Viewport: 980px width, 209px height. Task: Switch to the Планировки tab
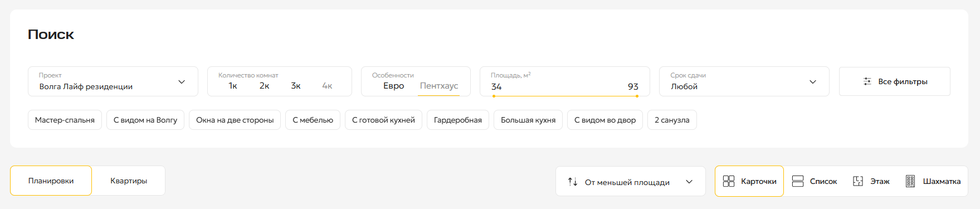[51, 181]
